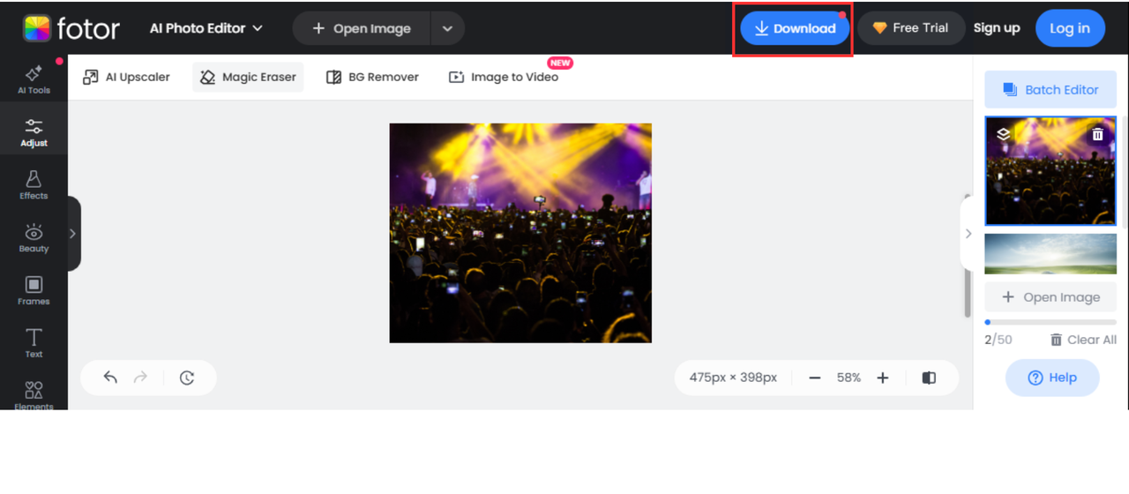Select the sky landscape thumbnail
Viewport: 1129px width, 494px height.
pos(1050,254)
